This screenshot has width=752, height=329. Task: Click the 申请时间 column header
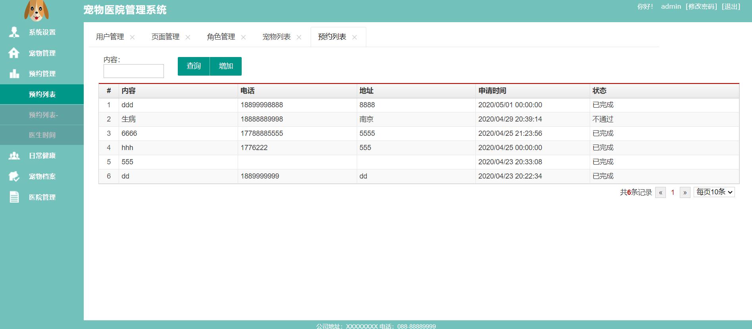click(x=533, y=91)
